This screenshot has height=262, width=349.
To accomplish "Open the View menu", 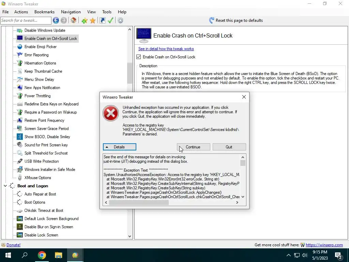I will click(x=91, y=12).
